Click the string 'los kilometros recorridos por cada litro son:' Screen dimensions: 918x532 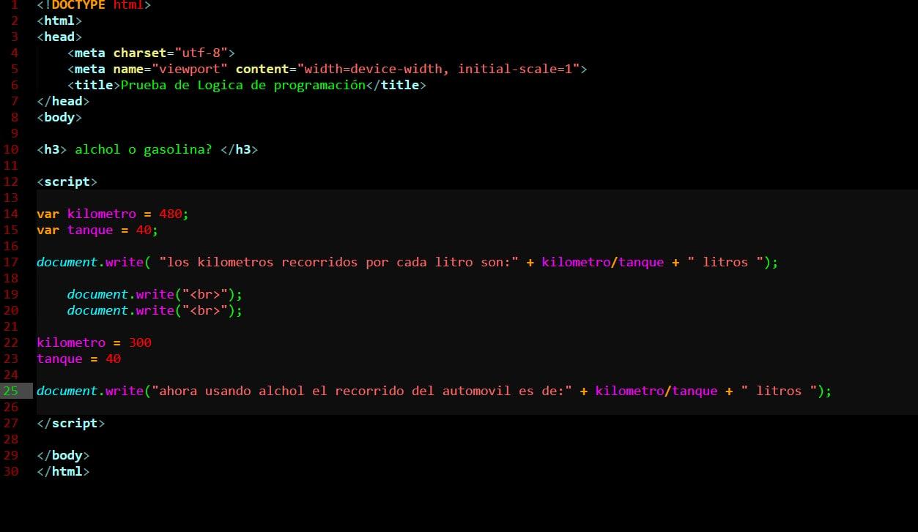[338, 262]
